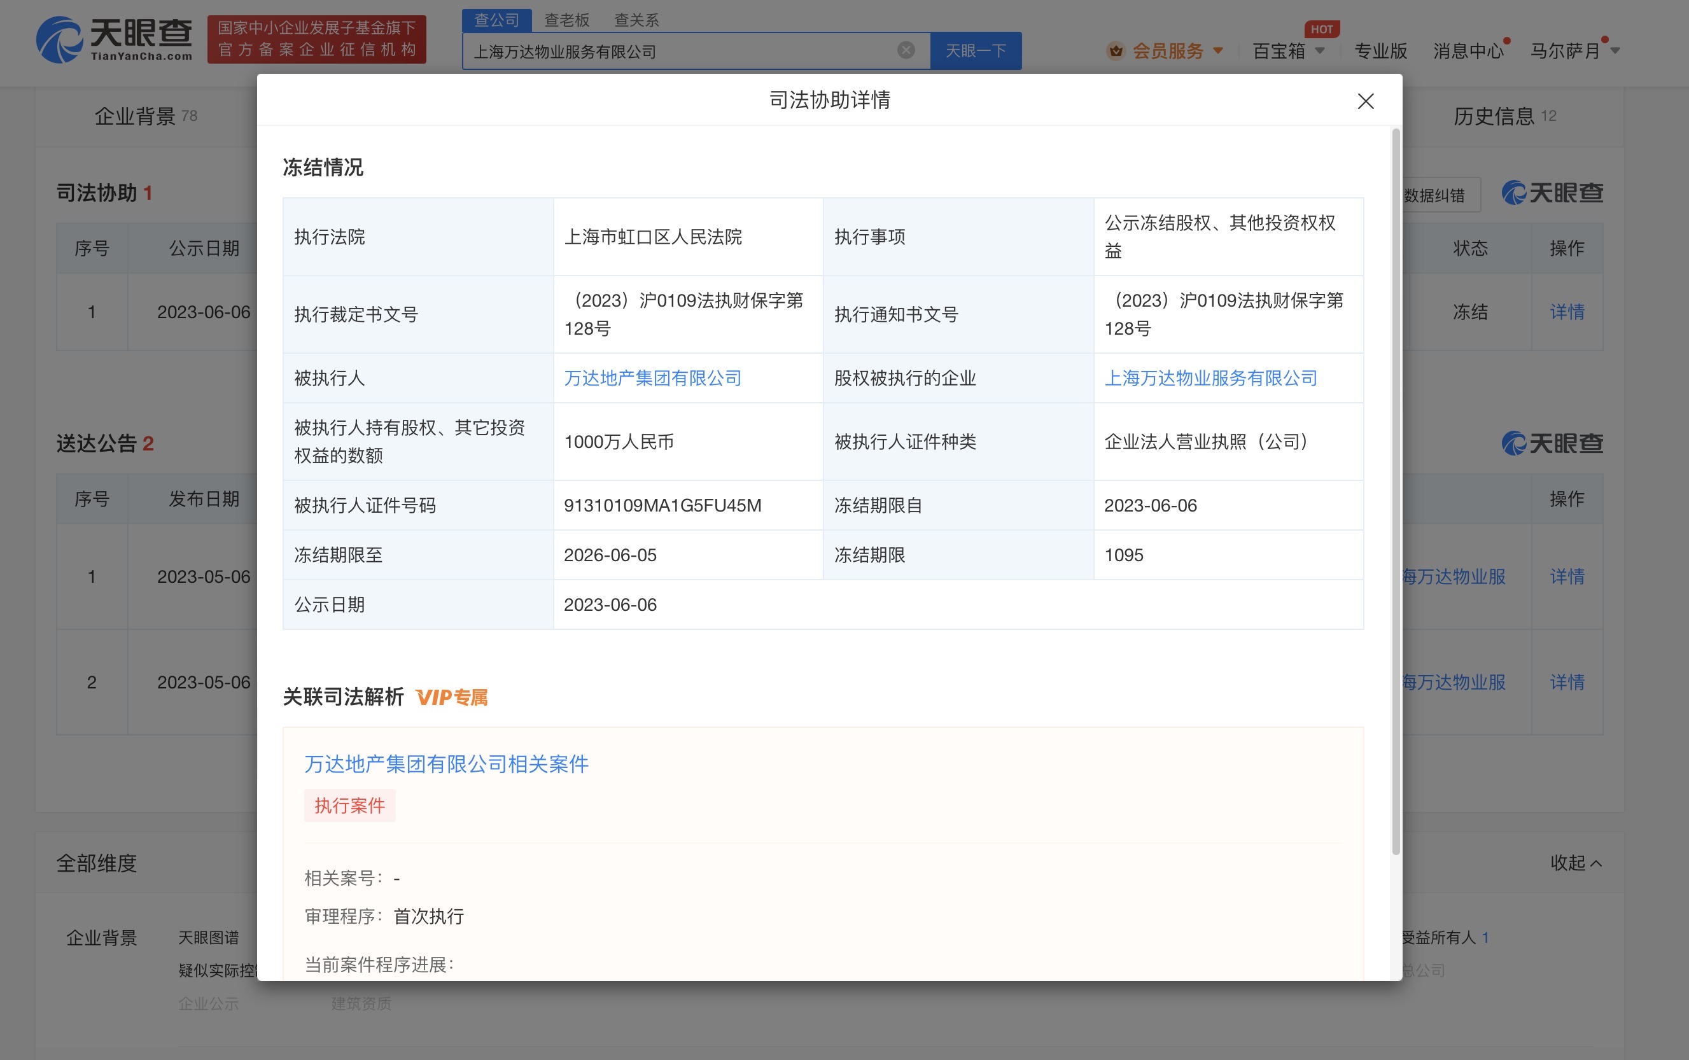Clear the search box with X icon
Viewport: 1689px width, 1060px height.
[x=905, y=50]
